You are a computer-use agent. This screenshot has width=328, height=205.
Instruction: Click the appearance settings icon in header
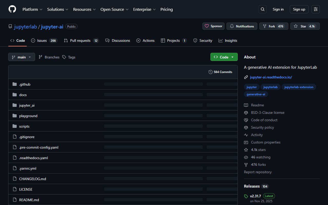[316, 9]
